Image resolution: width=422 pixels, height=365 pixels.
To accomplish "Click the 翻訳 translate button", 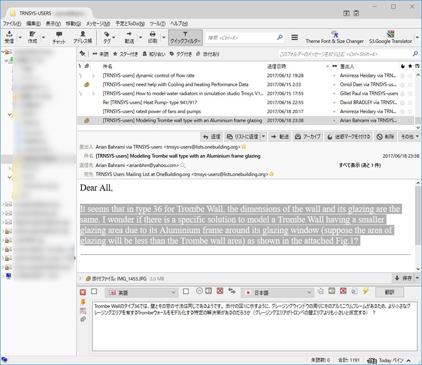I will click(389, 292).
